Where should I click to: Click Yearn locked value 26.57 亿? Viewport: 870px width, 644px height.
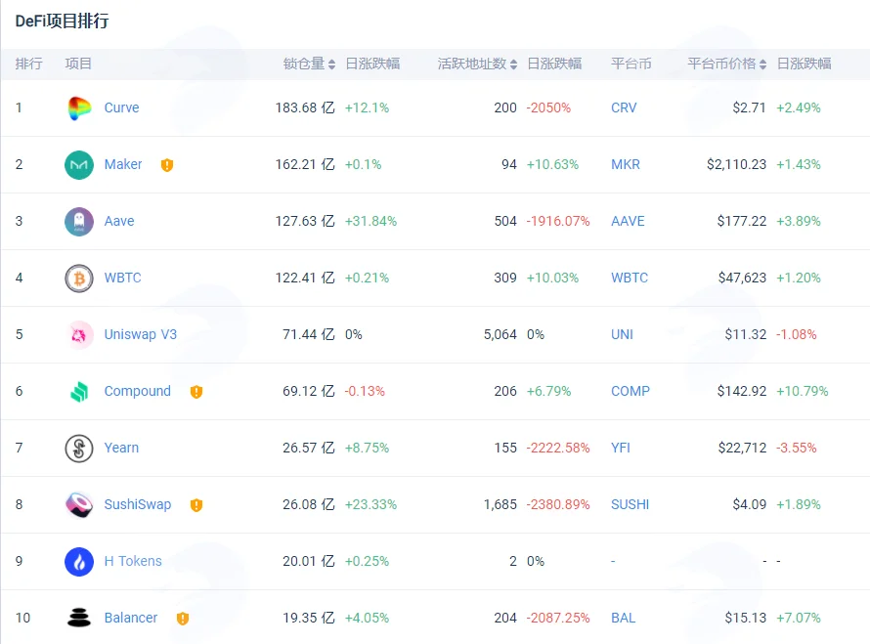coord(309,448)
